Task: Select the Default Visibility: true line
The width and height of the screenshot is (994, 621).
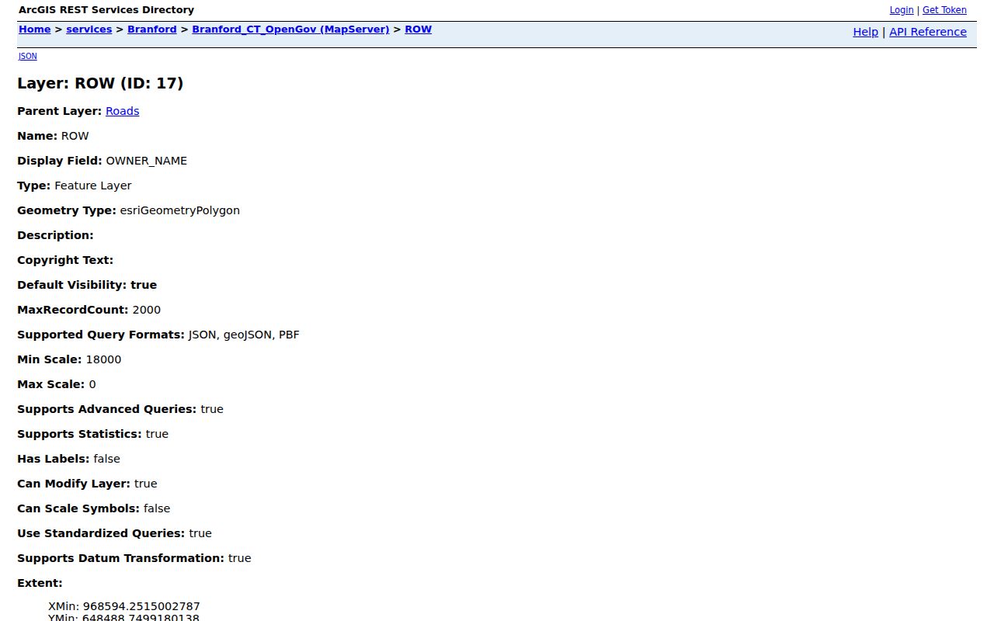Action: click(x=87, y=285)
